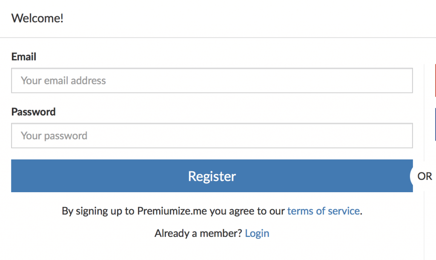Follow the Login link

click(257, 233)
